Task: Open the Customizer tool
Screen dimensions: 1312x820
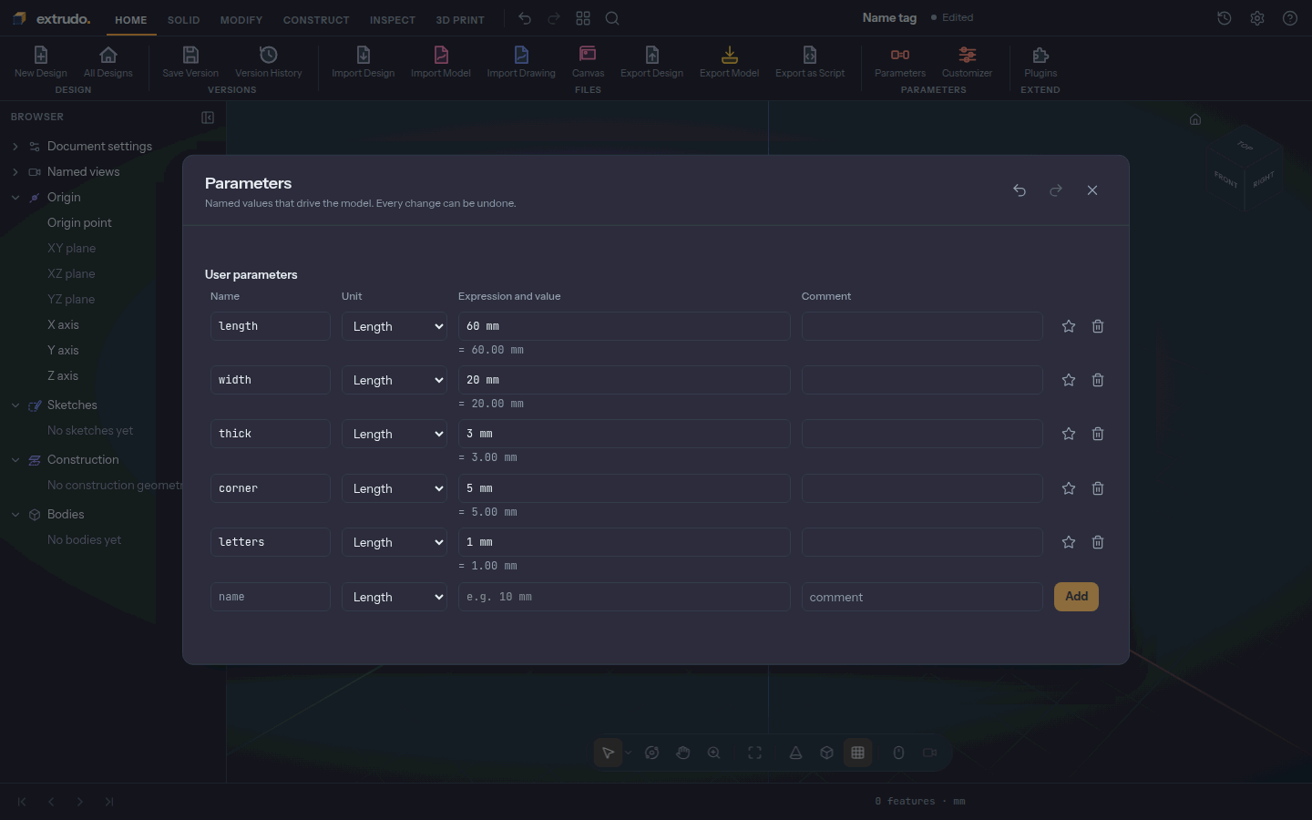Action: pos(968,61)
